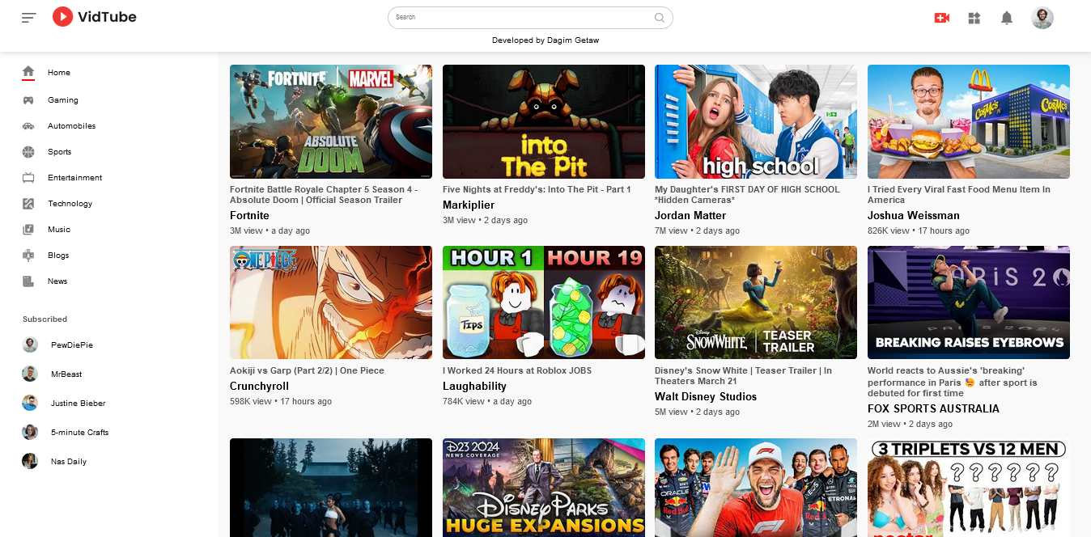The width and height of the screenshot is (1091, 537).
Task: Click the Fortnite Battle Royale video title
Action: (x=324, y=195)
